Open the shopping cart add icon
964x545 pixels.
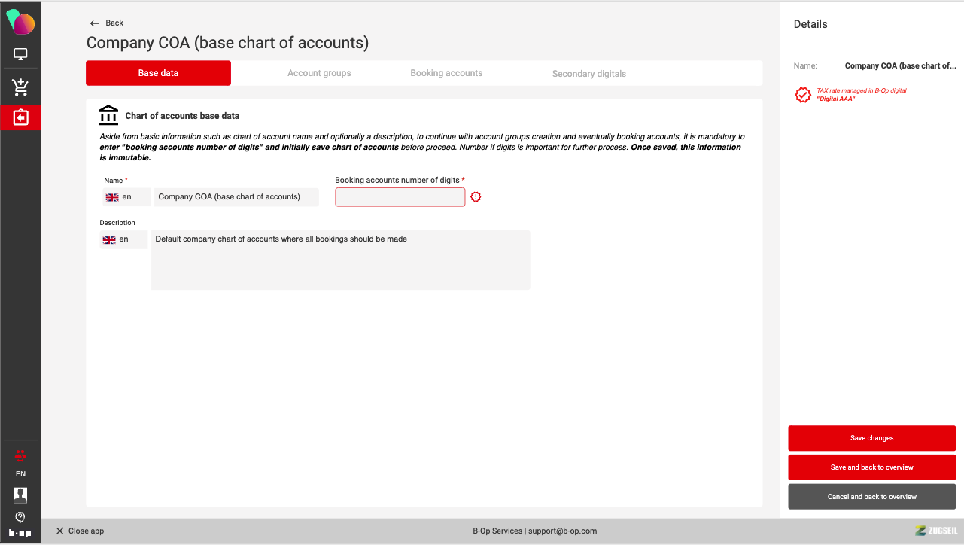click(x=20, y=87)
